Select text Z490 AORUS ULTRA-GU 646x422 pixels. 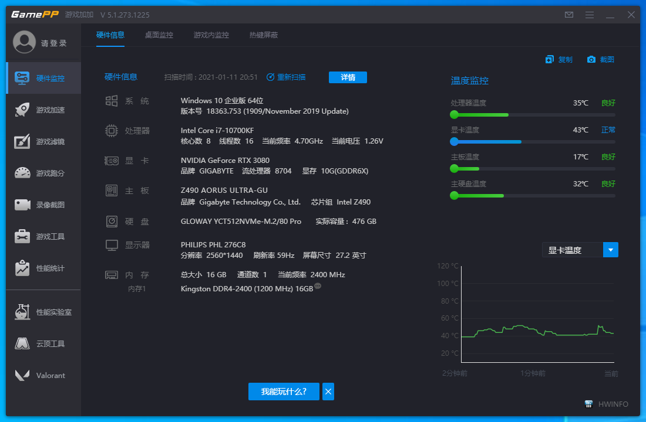[x=224, y=190]
